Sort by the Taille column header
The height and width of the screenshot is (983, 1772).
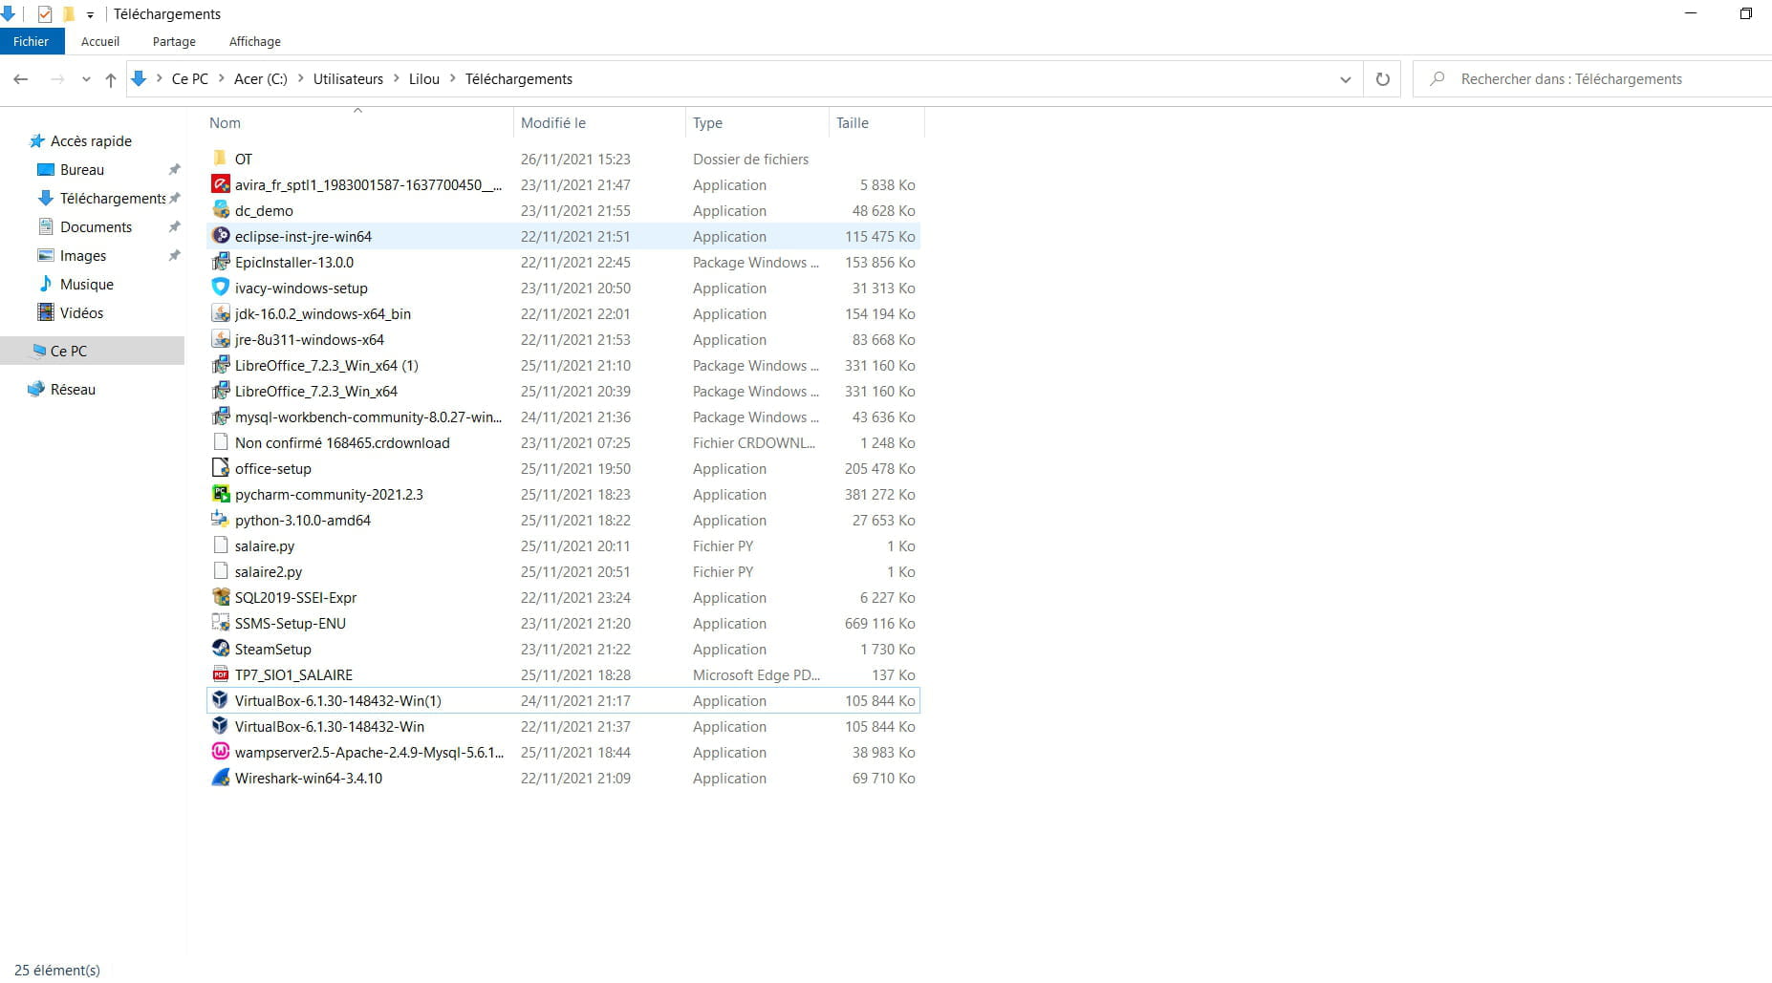[x=876, y=122]
